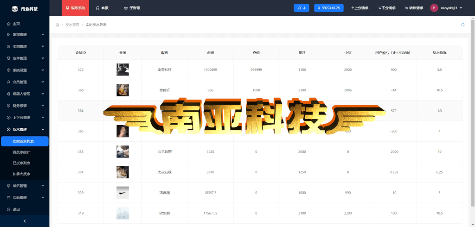Click the 中奖 column header
The width and height of the screenshot is (475, 227).
tap(348, 53)
